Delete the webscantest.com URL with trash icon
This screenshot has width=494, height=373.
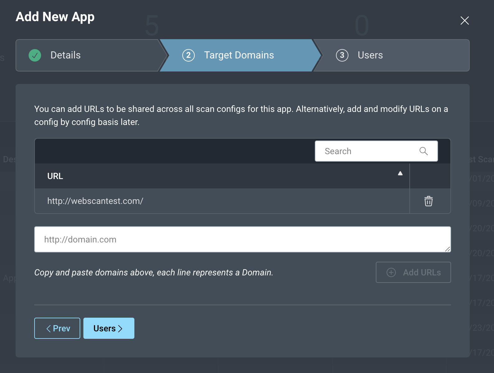[428, 201]
